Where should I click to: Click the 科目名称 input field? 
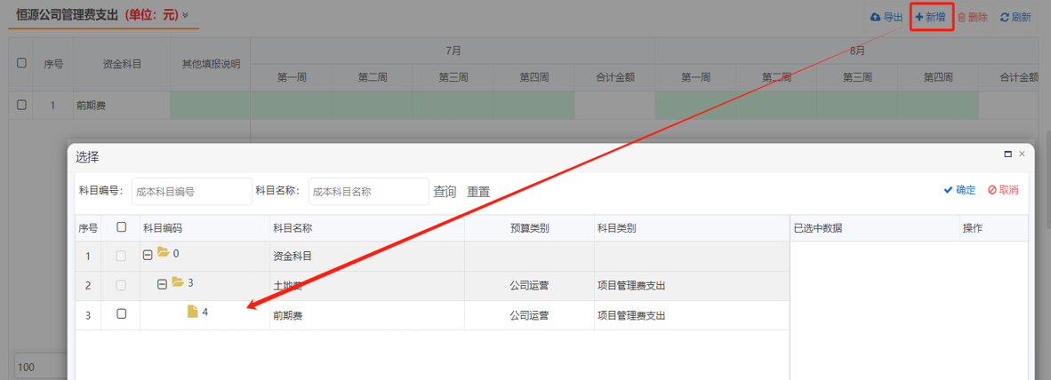coord(368,192)
